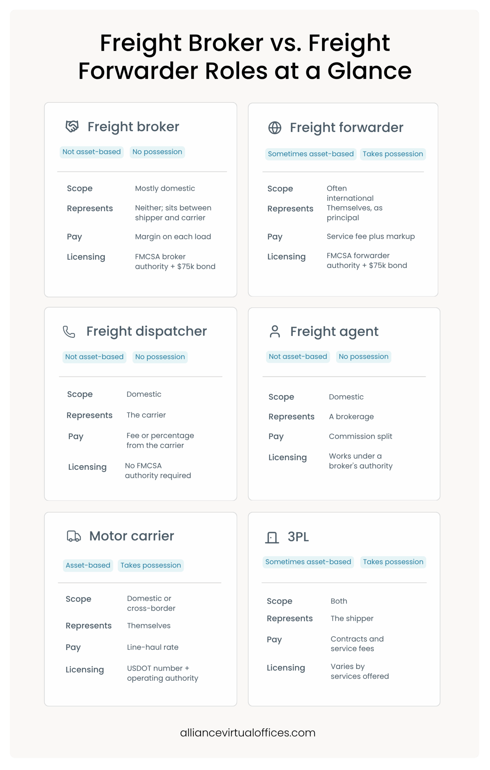Select the Freight forwarder card heading
This screenshot has height=770, width=490.
(x=347, y=128)
